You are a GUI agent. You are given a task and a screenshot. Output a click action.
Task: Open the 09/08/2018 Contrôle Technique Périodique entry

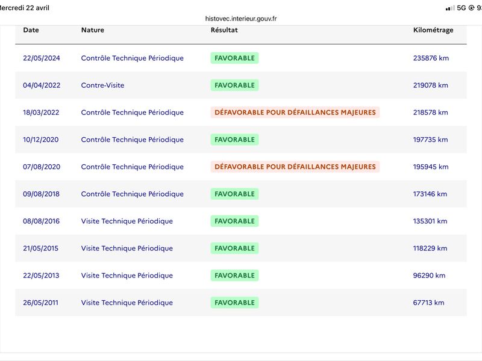click(x=132, y=194)
